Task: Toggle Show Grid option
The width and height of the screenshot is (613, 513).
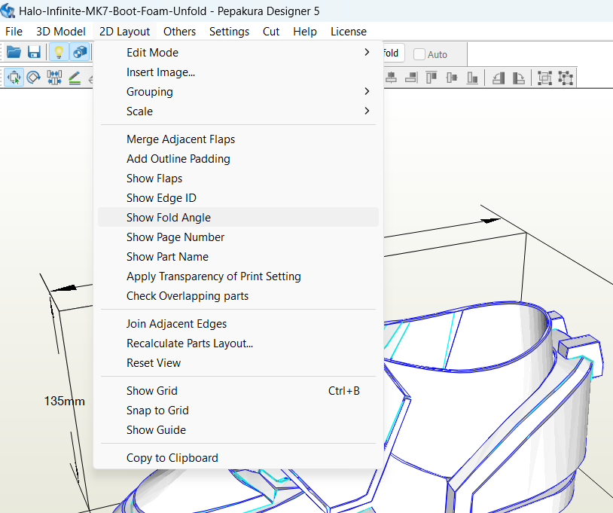Action: click(238, 391)
